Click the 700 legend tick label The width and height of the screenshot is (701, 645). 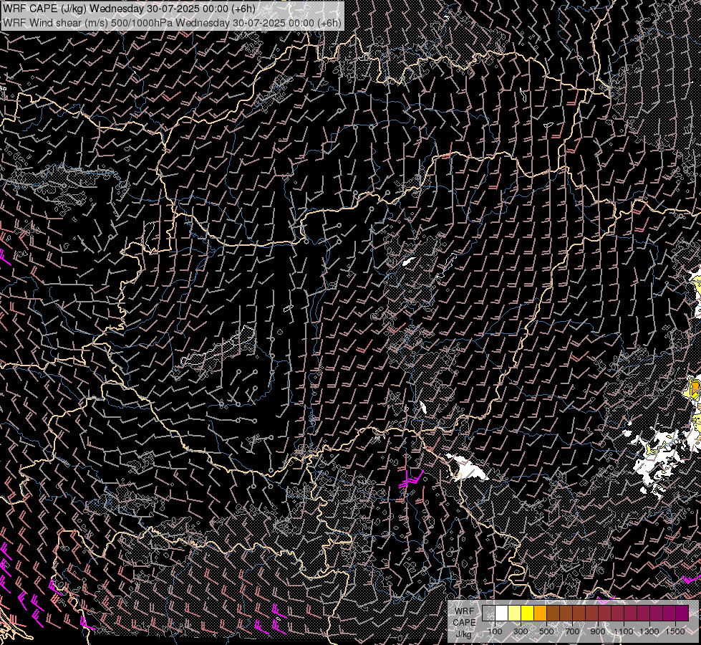(x=572, y=631)
